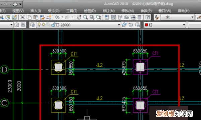Click the image edit icon before Cut
Image resolution: width=201 pixels, height=120 pixels.
[x=14, y=17]
